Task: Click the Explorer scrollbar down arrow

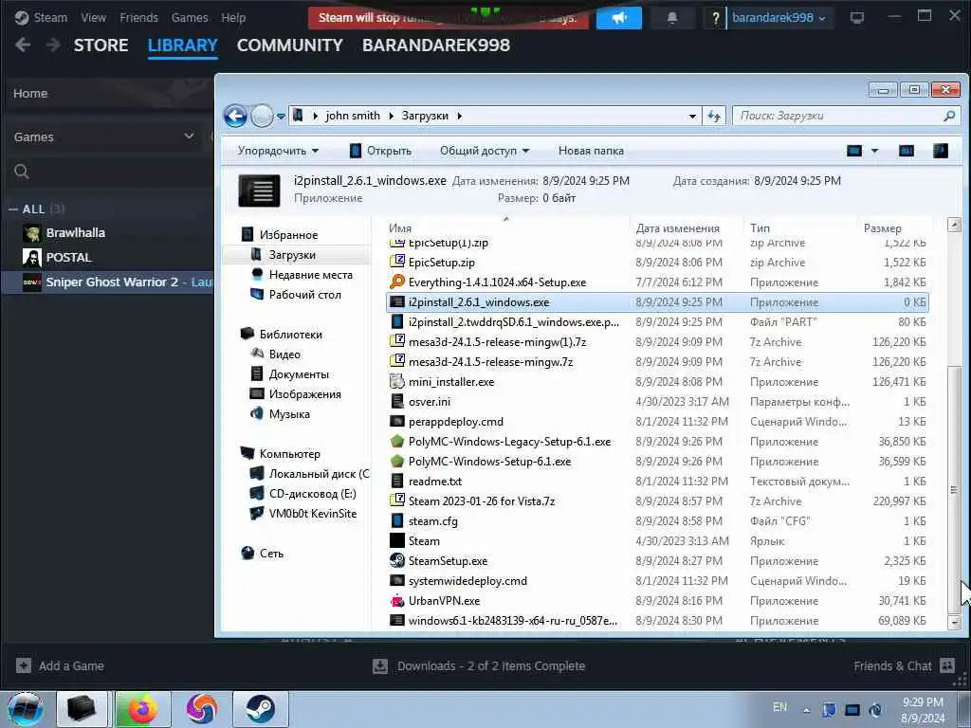Action: pos(954,622)
